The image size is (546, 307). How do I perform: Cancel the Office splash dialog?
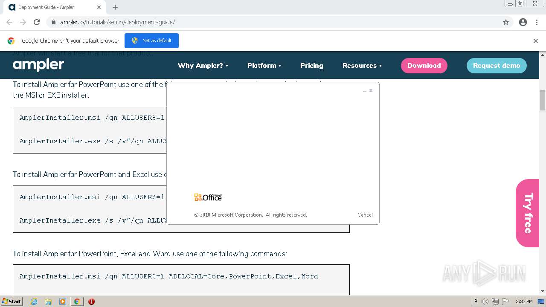tap(365, 215)
